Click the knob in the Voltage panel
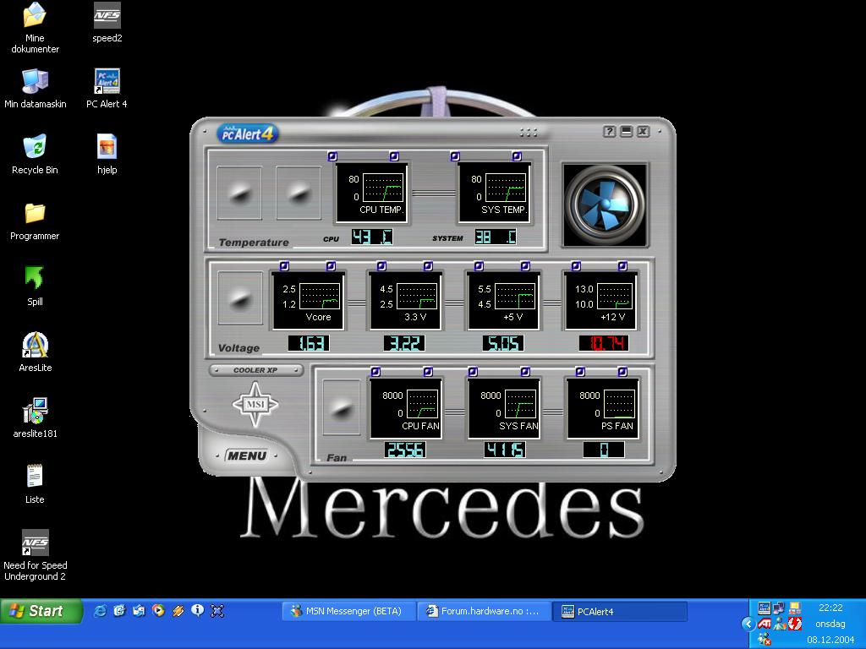This screenshot has height=649, width=866. (239, 298)
